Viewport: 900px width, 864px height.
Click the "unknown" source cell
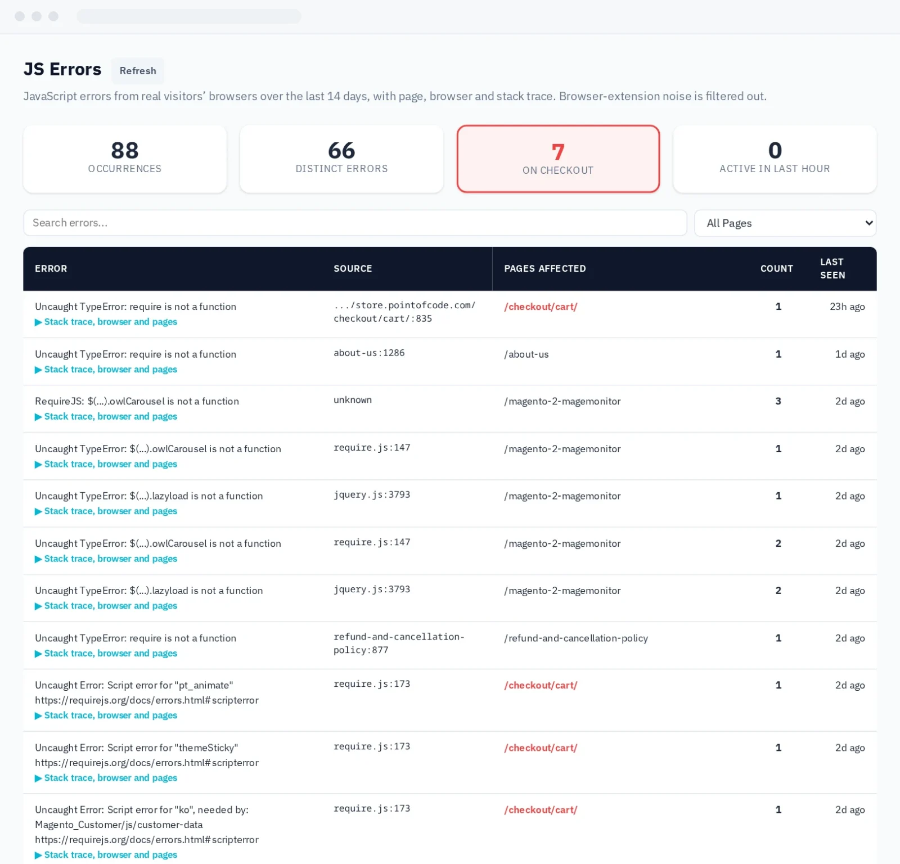pyautogui.click(x=353, y=400)
